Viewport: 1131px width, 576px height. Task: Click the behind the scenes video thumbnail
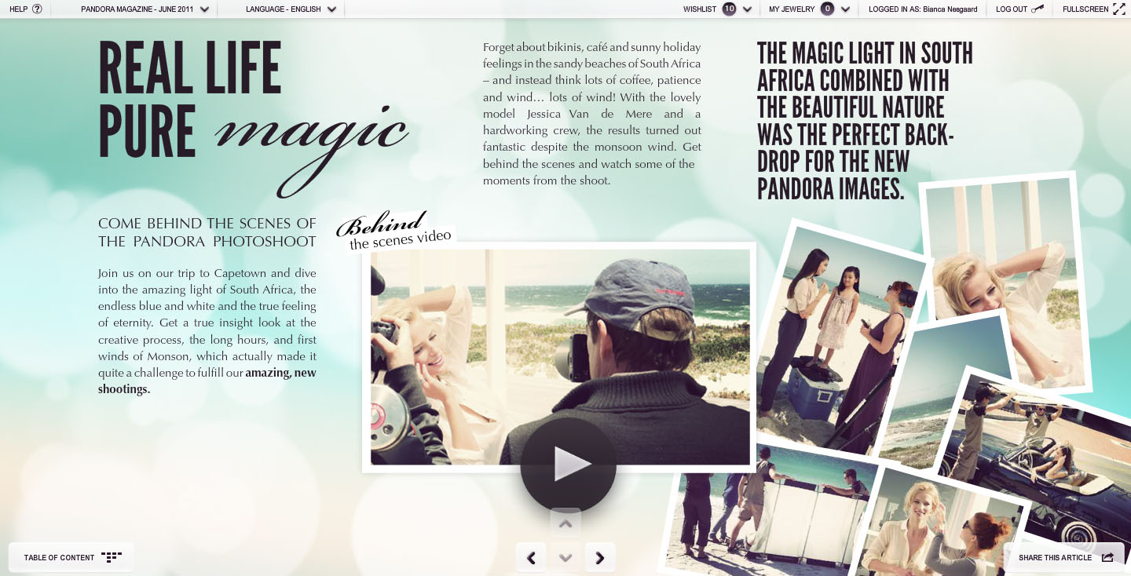click(560, 357)
